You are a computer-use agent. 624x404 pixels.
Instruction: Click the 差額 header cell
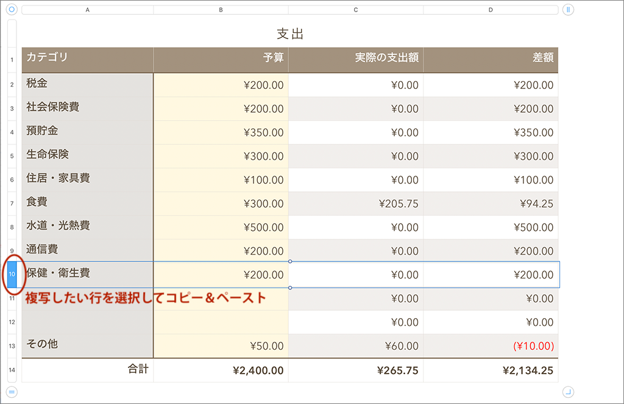coord(491,60)
